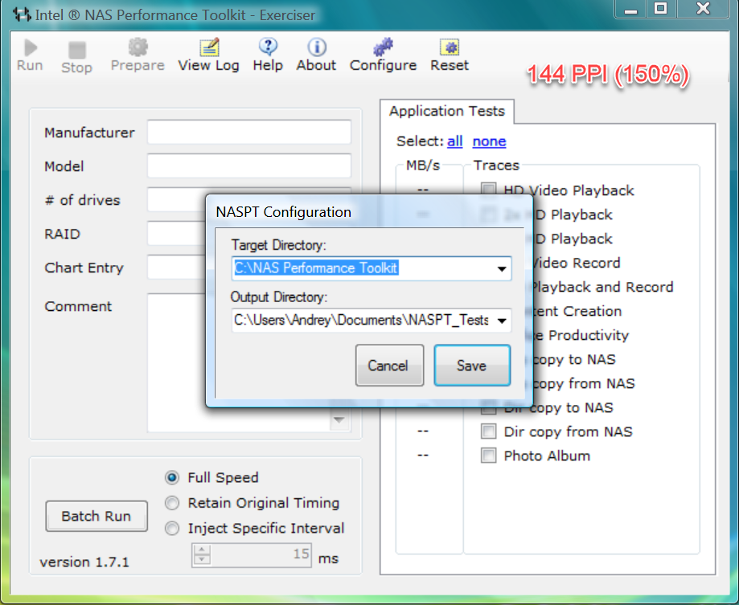Expand the Output Directory dropdown
739x605 pixels.
click(502, 321)
